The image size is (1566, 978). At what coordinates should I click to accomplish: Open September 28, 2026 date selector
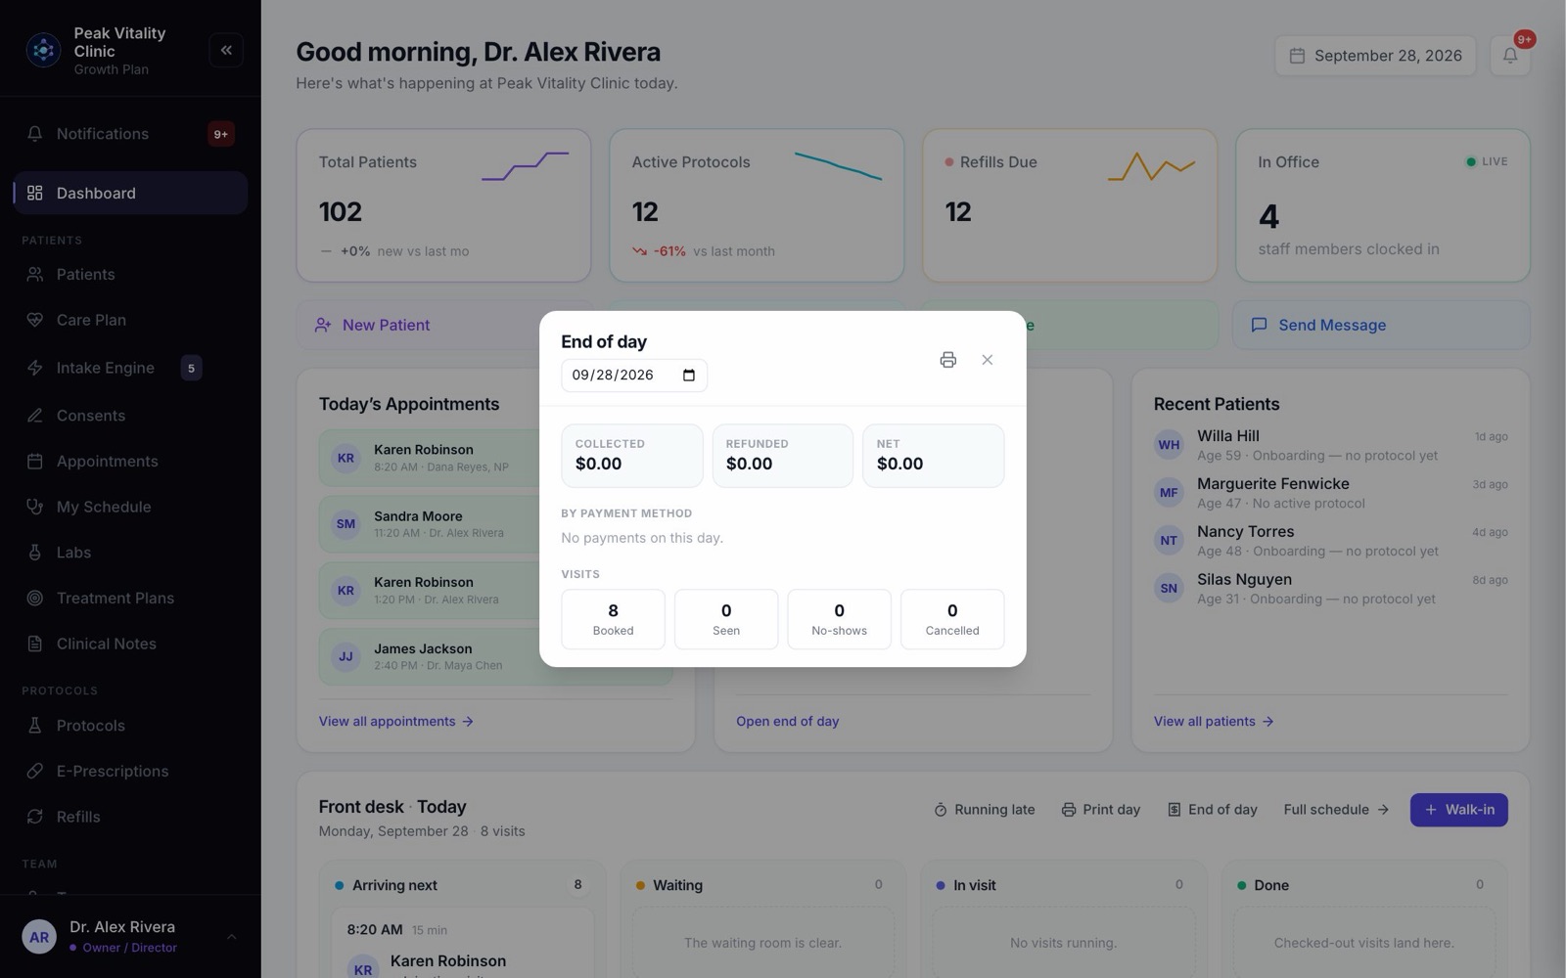(1375, 56)
